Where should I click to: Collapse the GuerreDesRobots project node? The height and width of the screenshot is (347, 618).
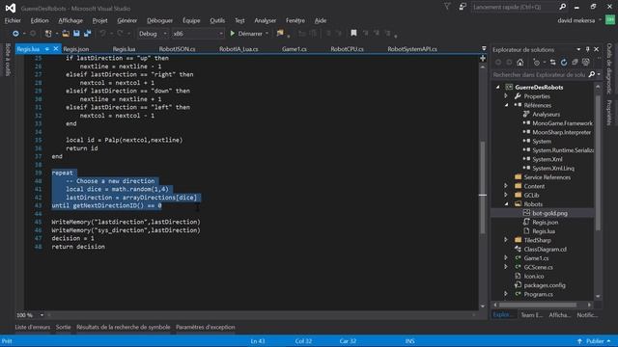[x=498, y=87]
